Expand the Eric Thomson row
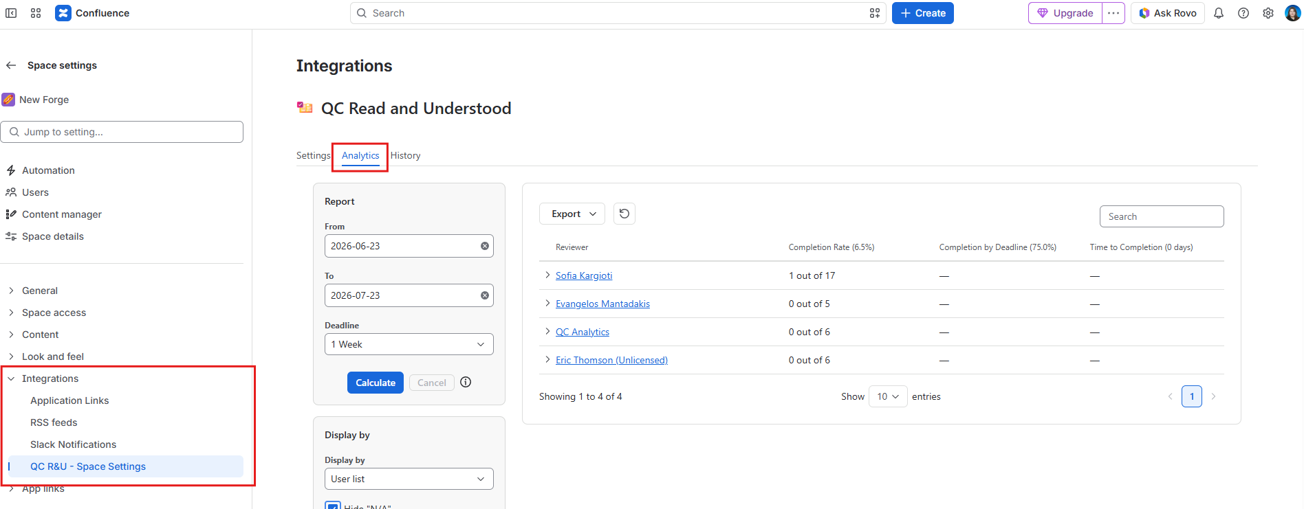Screen dimensions: 1304x509 547,359
